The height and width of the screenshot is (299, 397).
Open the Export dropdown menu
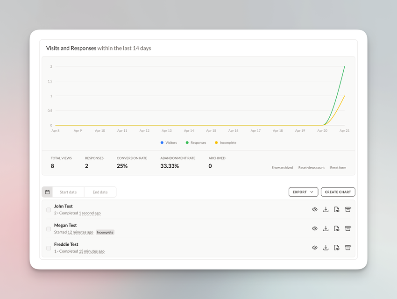(x=303, y=192)
